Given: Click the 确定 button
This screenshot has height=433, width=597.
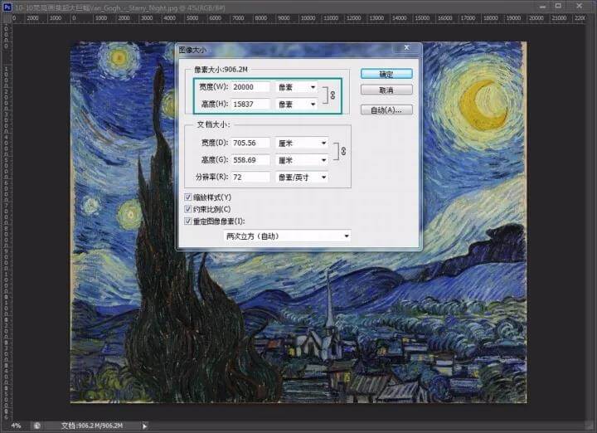Looking at the screenshot, I should pos(386,74).
